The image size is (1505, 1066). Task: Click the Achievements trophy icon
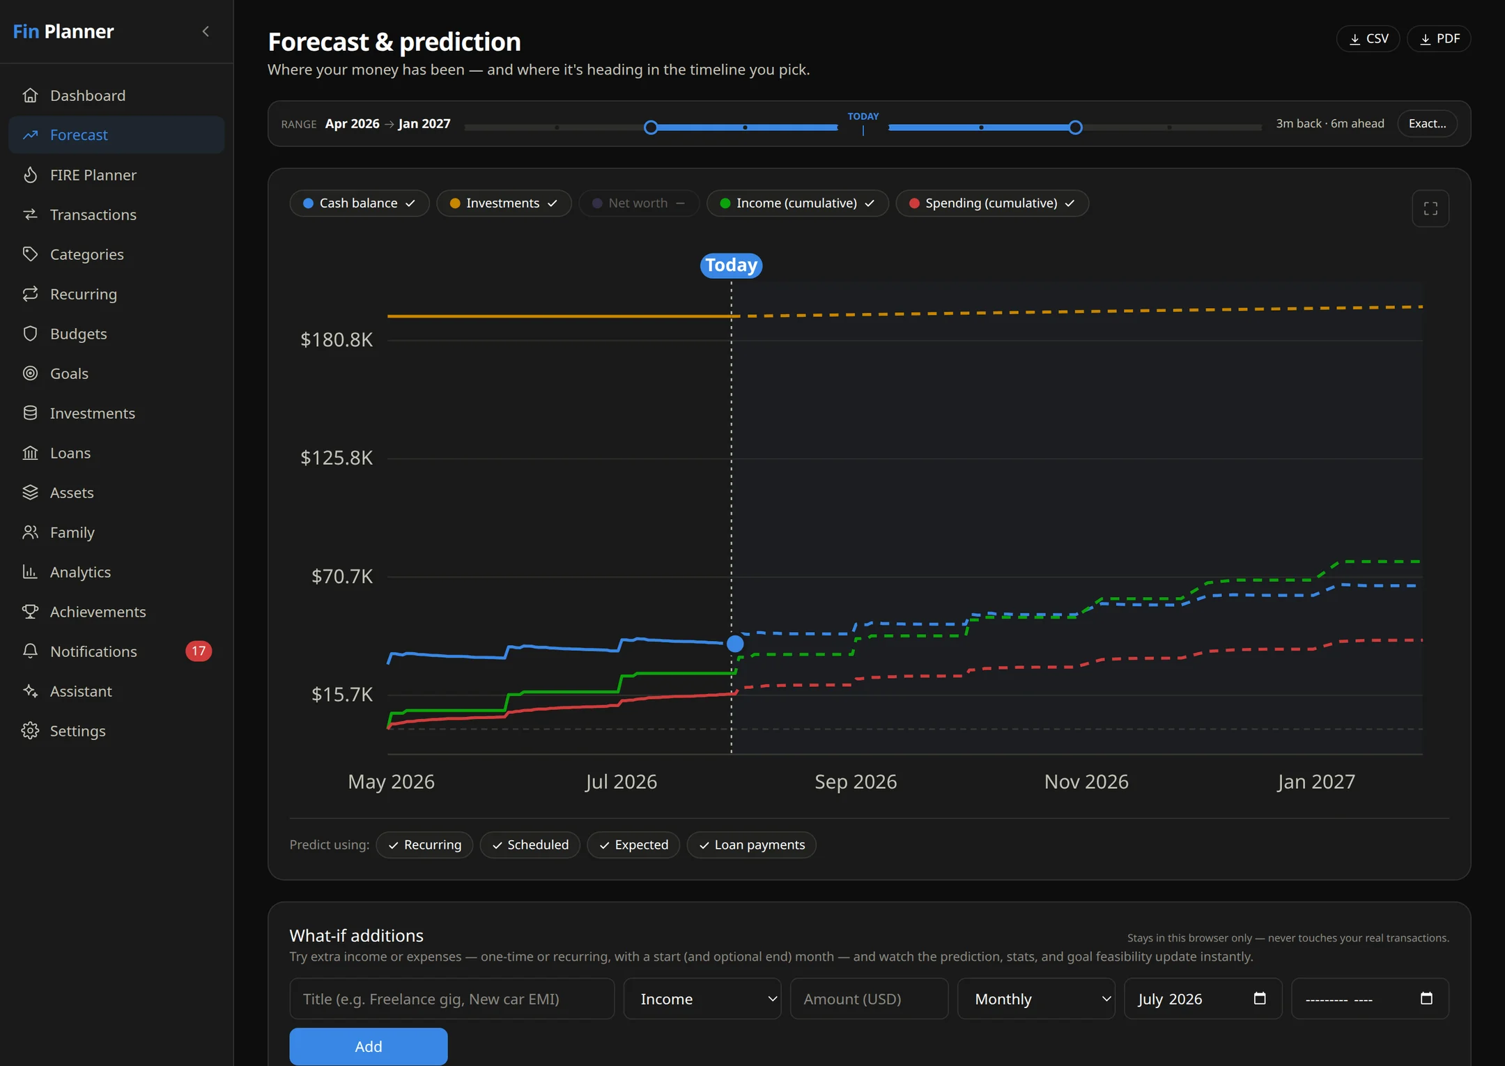pyautogui.click(x=30, y=612)
